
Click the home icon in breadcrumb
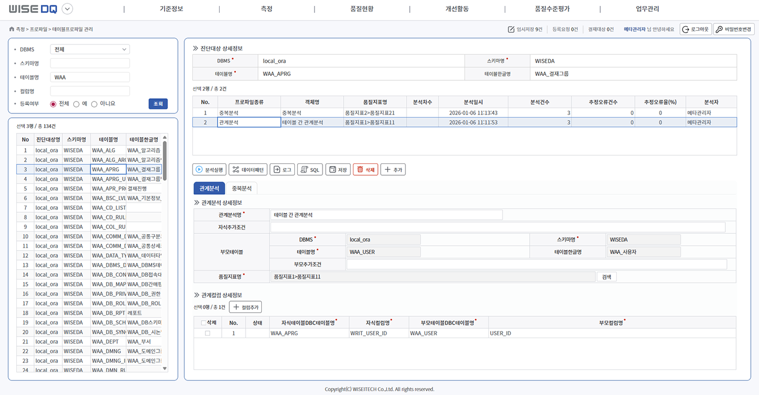pyautogui.click(x=11, y=29)
